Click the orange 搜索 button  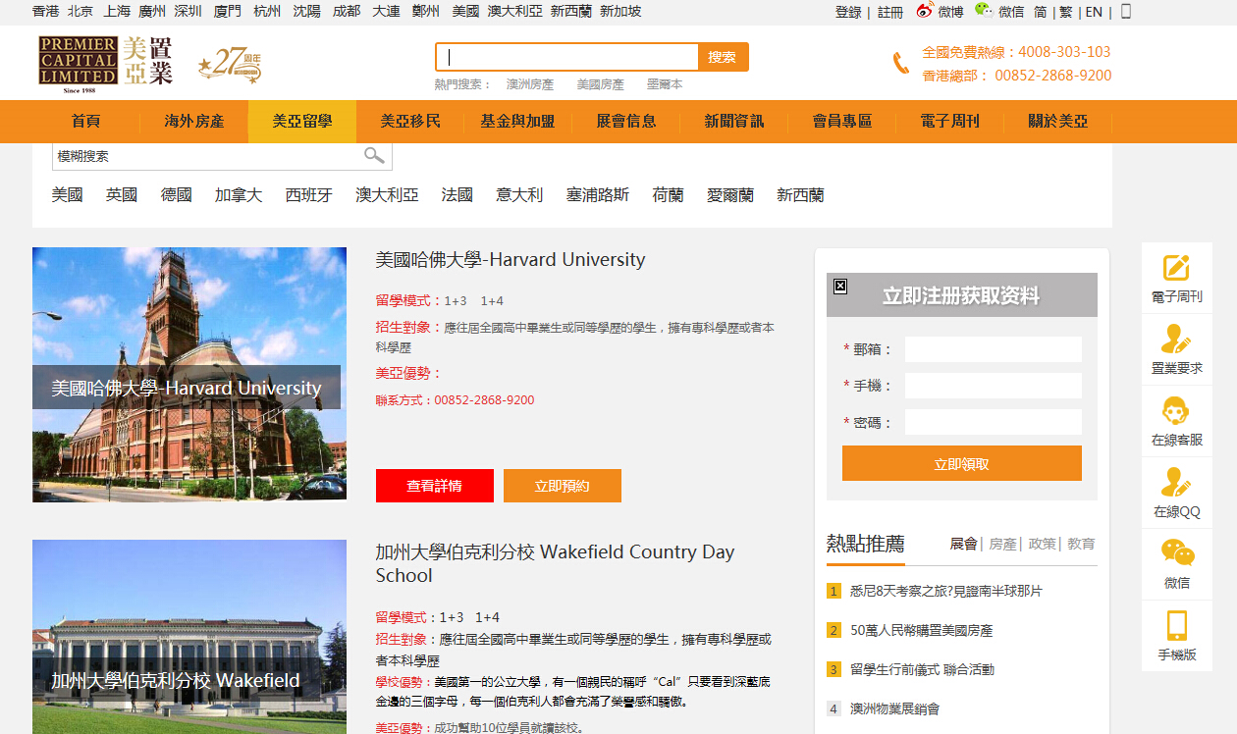723,57
